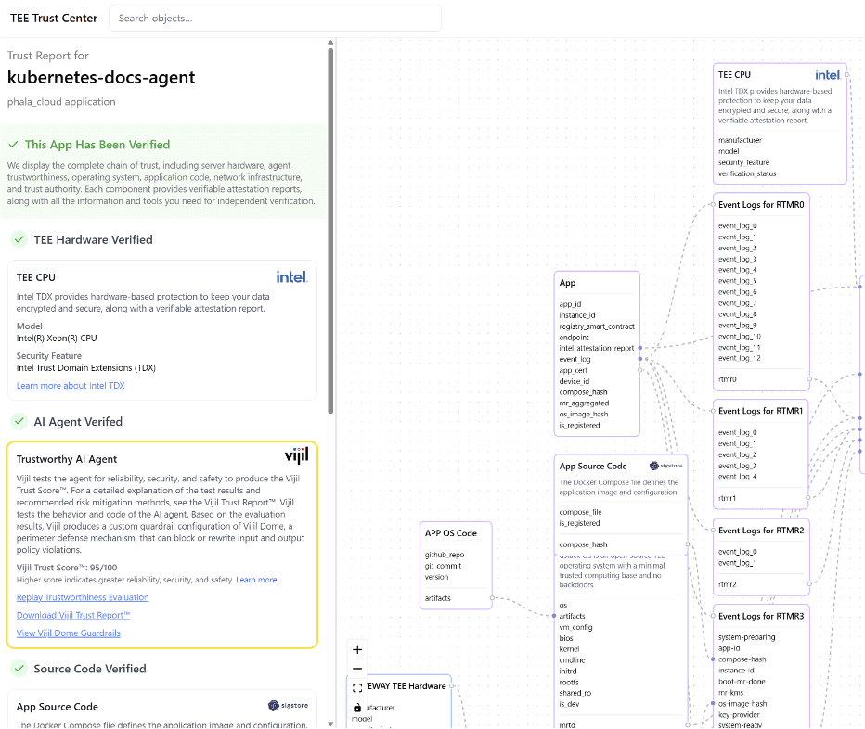Click the checkmark next to AI Agent Verified
Screen dimensions: 865x729
pos(19,421)
